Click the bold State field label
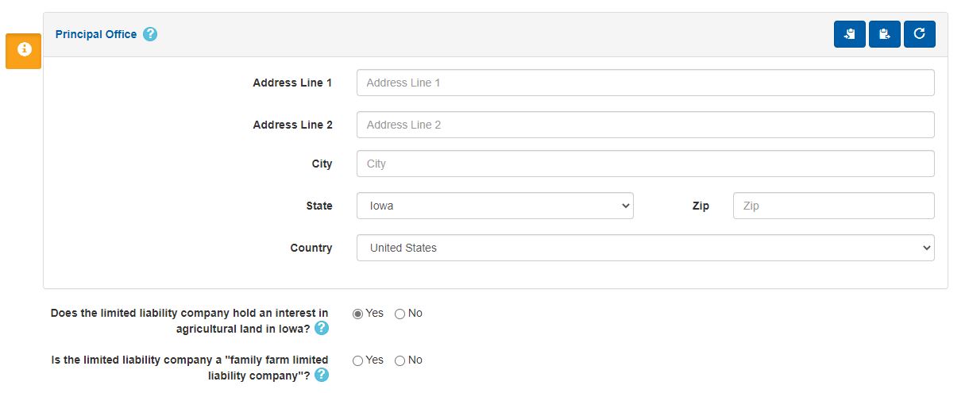 (319, 206)
